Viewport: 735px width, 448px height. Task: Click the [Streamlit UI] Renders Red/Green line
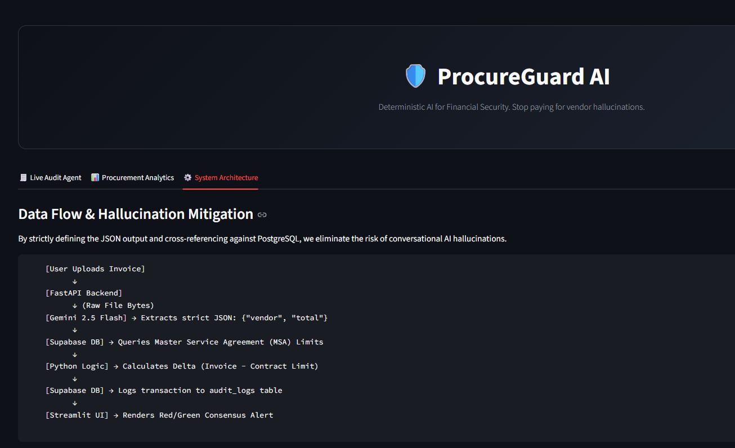point(159,415)
